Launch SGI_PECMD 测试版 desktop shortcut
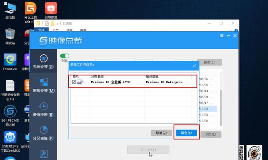The height and width of the screenshot is (160, 268). (10, 116)
